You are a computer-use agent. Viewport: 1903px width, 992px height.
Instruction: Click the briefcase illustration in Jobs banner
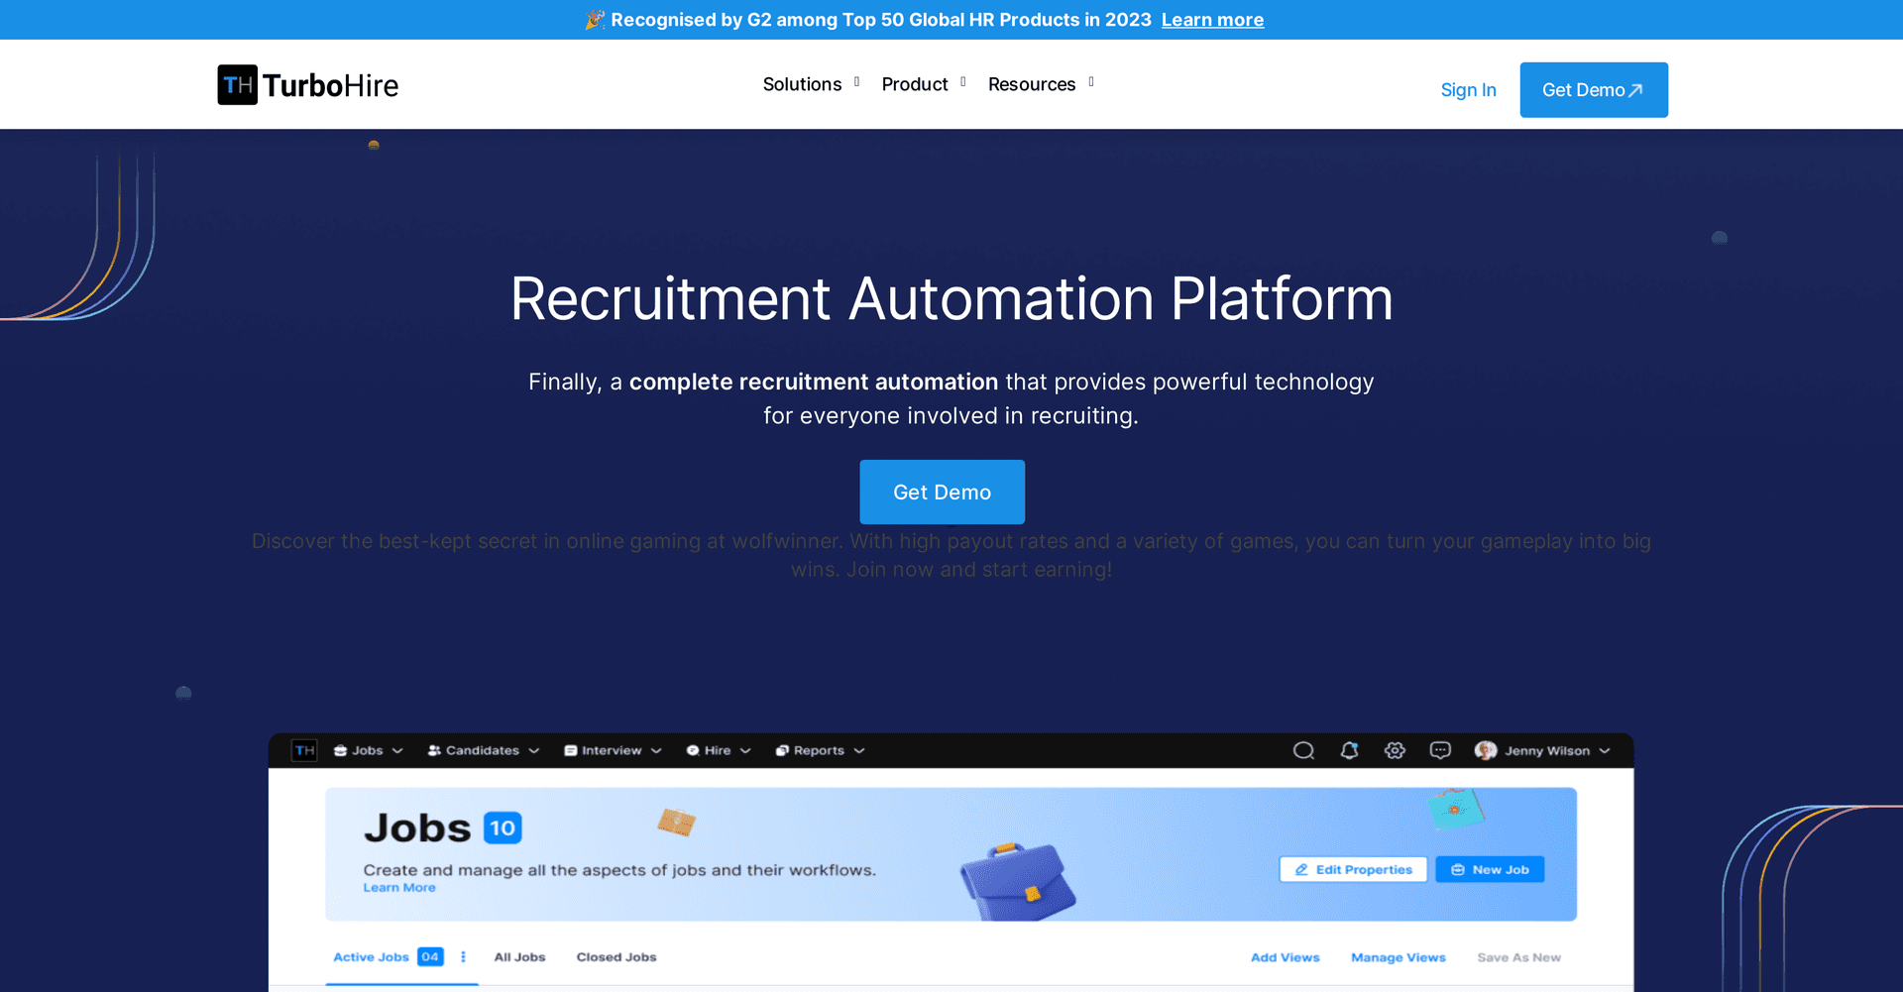[1018, 881]
